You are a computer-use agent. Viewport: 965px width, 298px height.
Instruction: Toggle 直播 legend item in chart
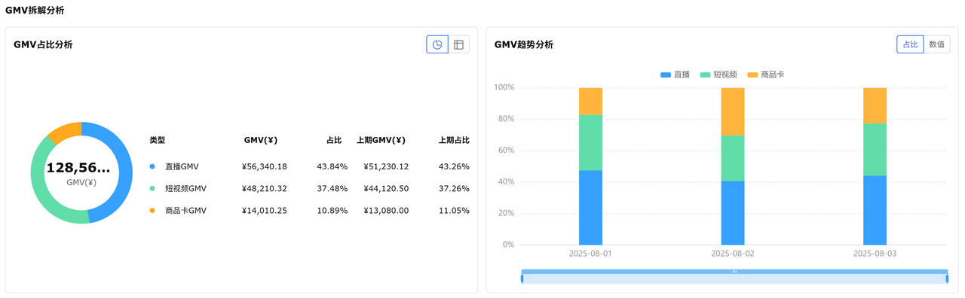(675, 74)
